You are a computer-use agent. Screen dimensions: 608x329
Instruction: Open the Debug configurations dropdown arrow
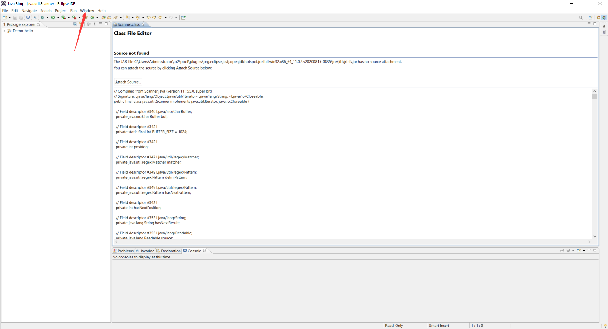tap(47, 17)
